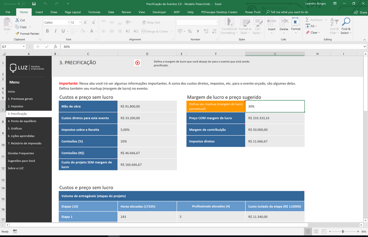Screen dimensions: 368x237
Task: Click the zoom slider handle in status bar
Action: (343, 231)
